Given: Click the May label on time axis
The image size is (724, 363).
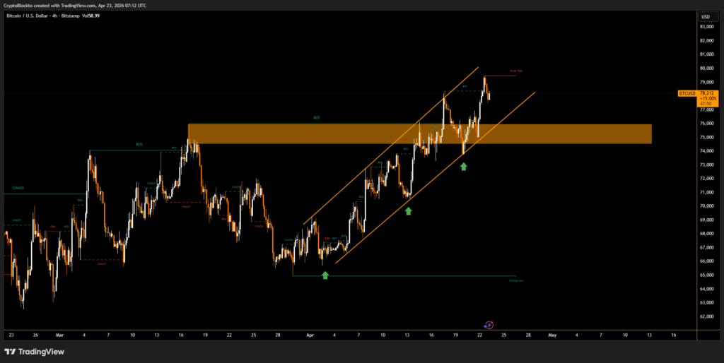Looking at the screenshot, I should (552, 335).
